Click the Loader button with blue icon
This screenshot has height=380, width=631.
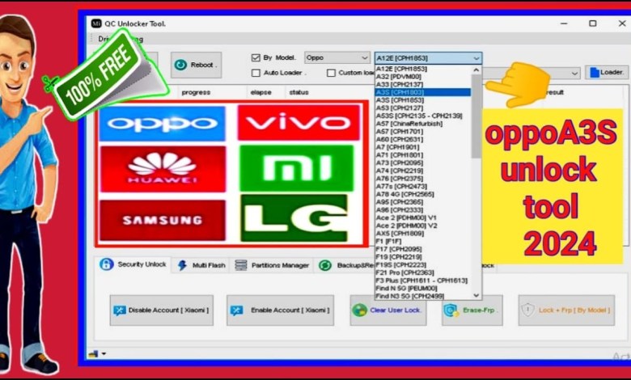coord(607,73)
